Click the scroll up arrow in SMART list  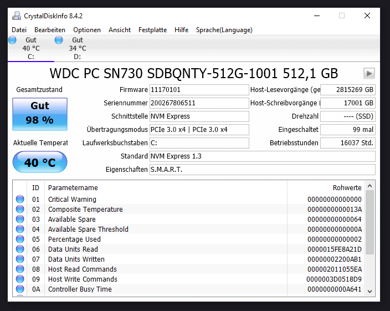pos(370,186)
